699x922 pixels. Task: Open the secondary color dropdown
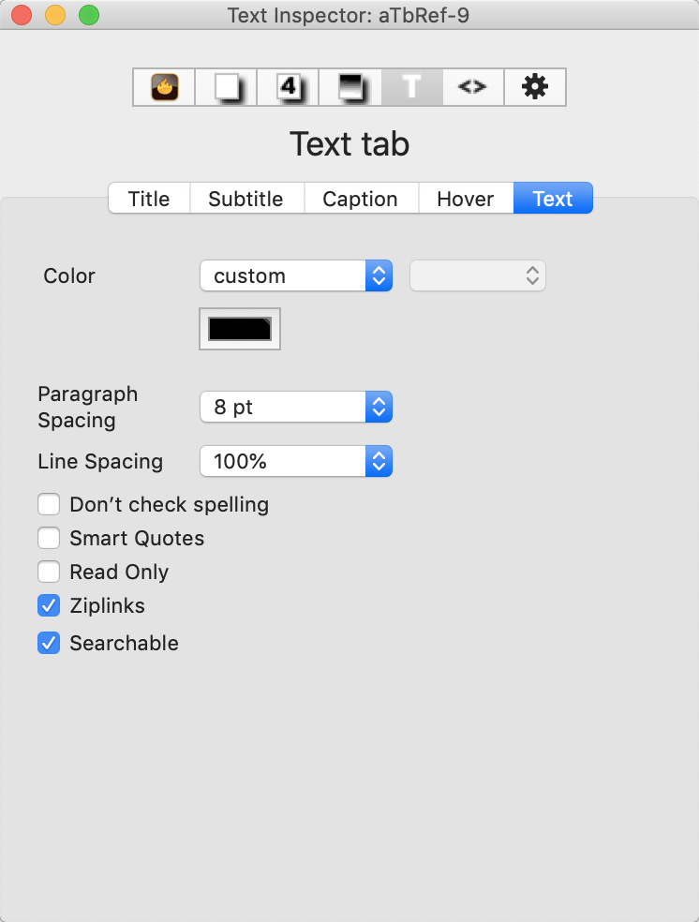pyautogui.click(x=477, y=275)
